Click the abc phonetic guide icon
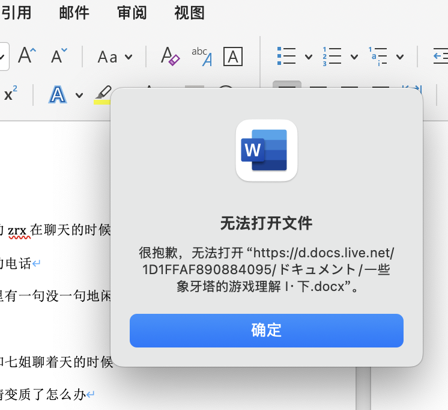The height and width of the screenshot is (410, 448). click(202, 57)
